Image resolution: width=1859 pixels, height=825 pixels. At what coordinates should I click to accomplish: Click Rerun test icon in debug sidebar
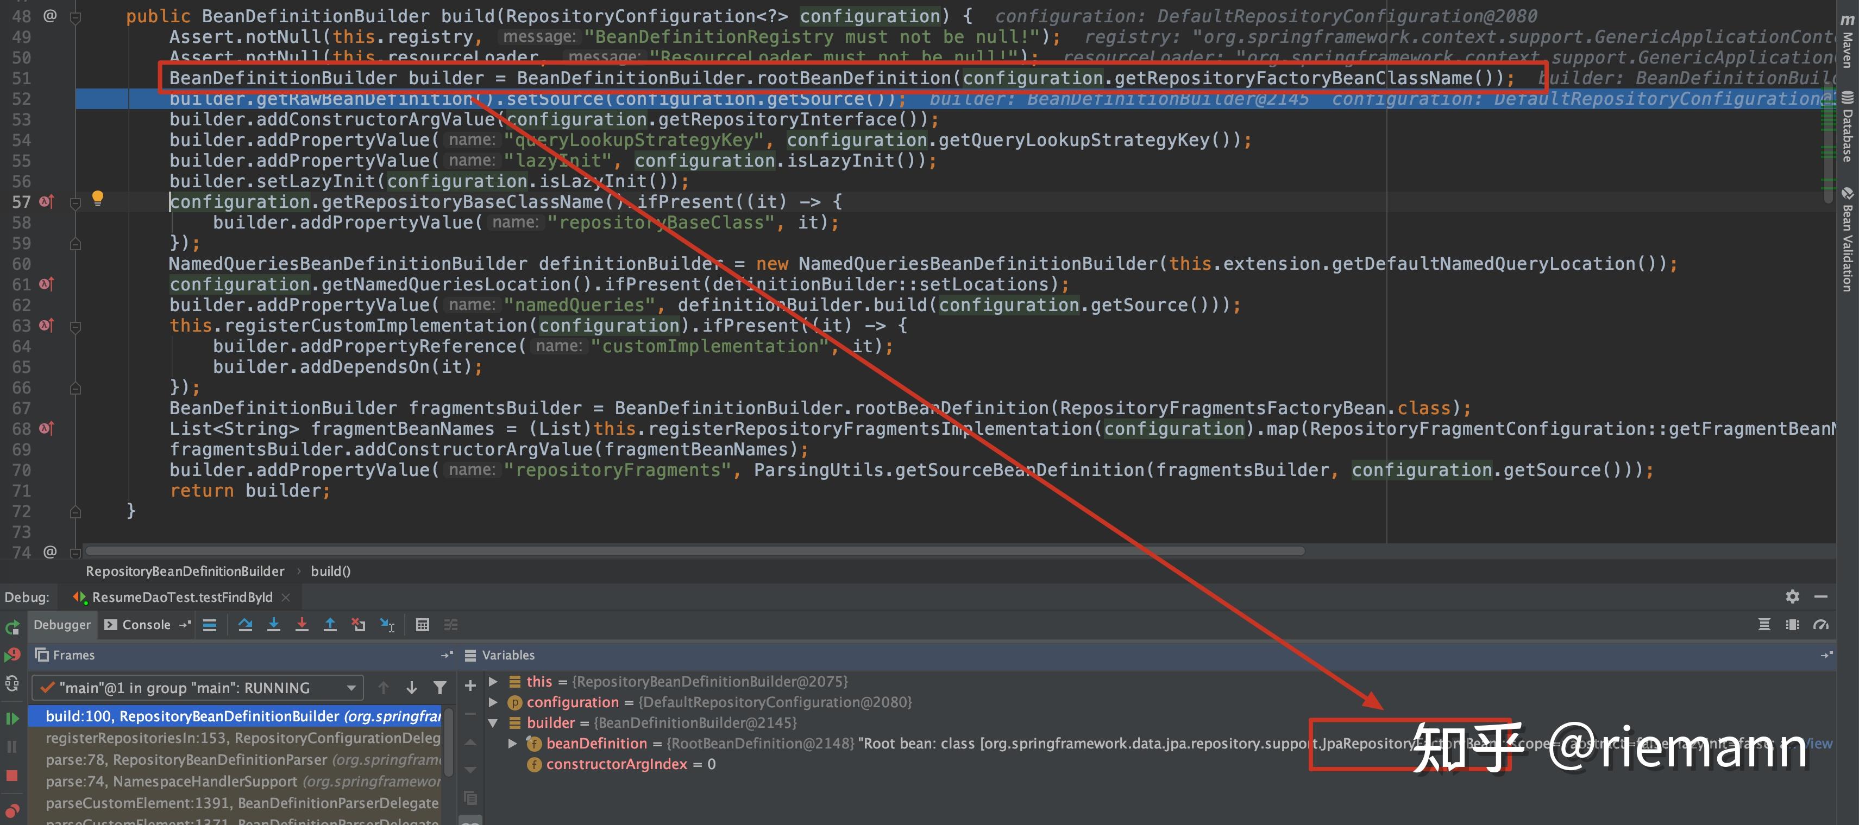(11, 627)
